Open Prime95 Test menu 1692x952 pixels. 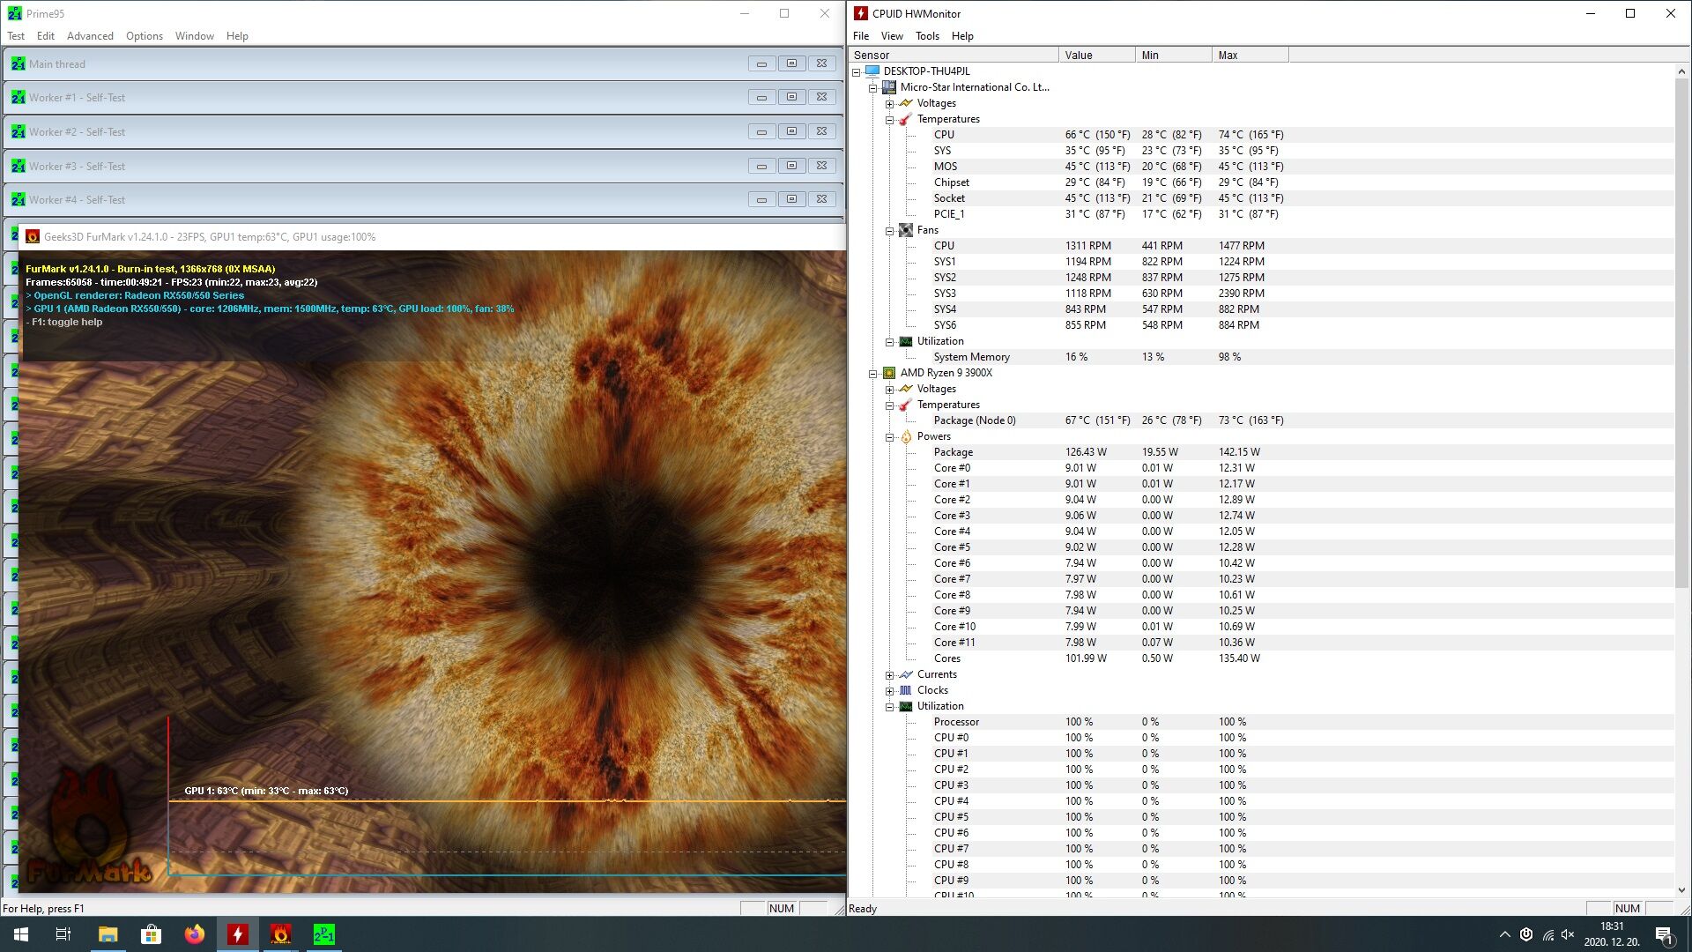tap(16, 36)
